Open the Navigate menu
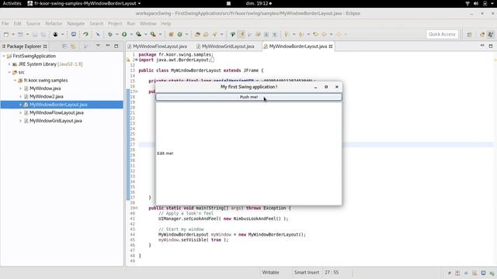 (x=76, y=24)
